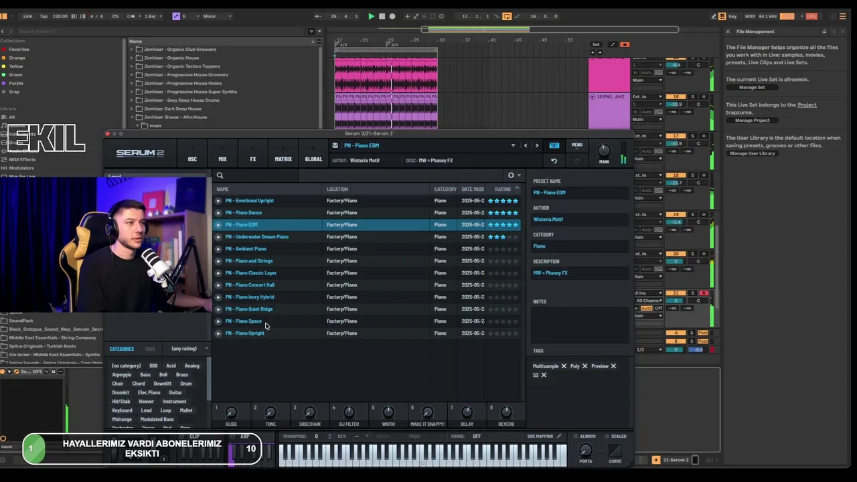
Task: Select the PN - Piano Upright row
Action: point(367,333)
